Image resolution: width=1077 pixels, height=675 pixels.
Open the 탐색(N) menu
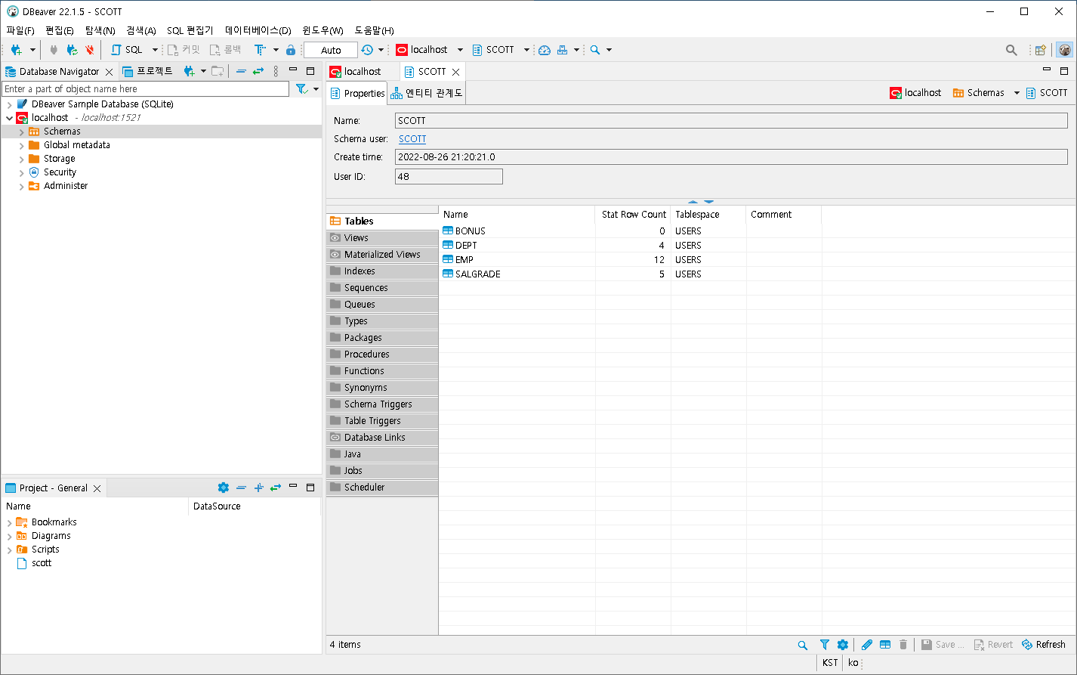coord(100,30)
